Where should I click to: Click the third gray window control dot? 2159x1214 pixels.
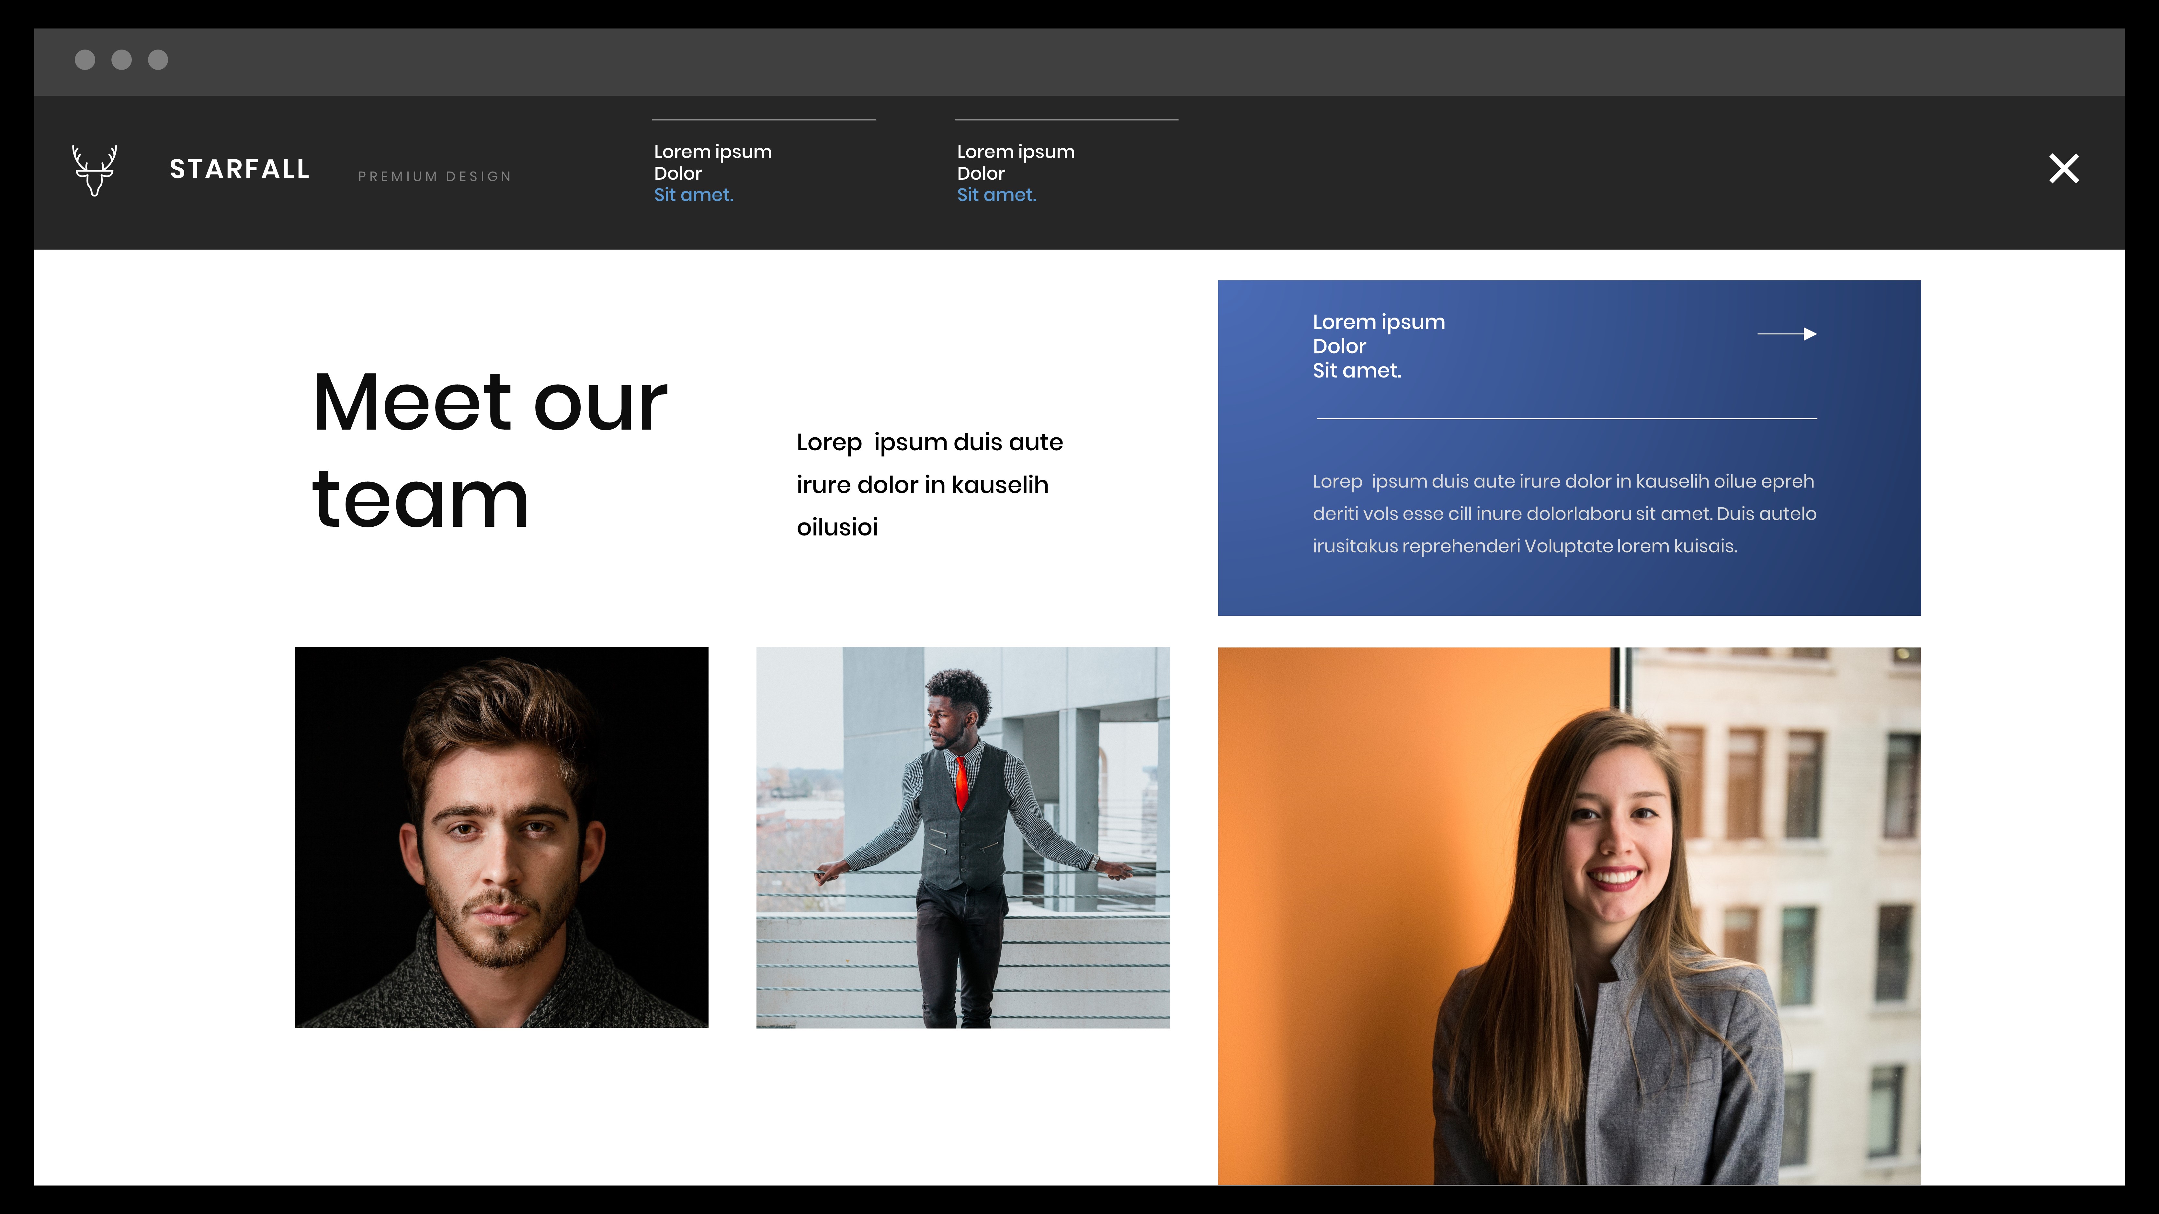tap(158, 60)
